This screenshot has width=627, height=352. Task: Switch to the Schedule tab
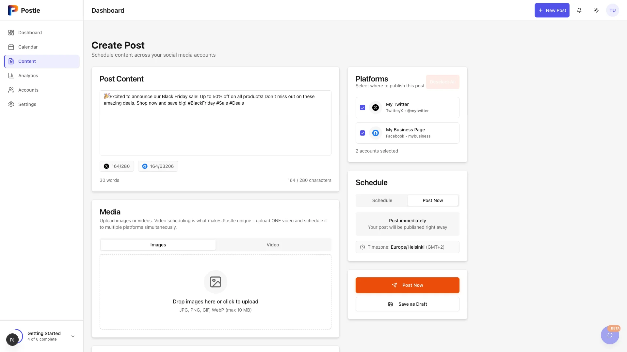(x=381, y=200)
